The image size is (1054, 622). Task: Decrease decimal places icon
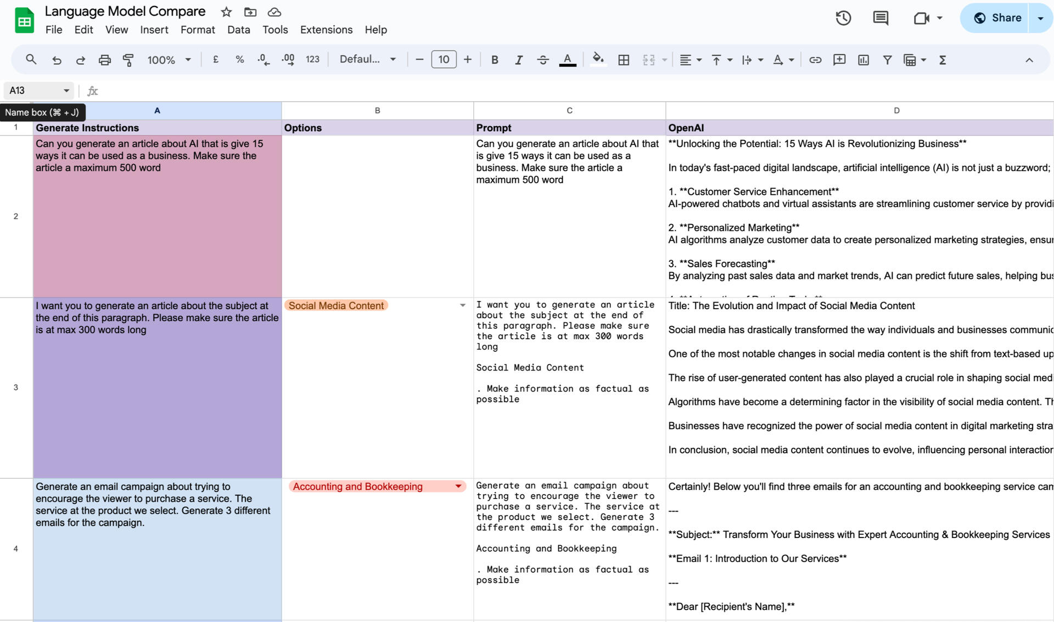(263, 59)
